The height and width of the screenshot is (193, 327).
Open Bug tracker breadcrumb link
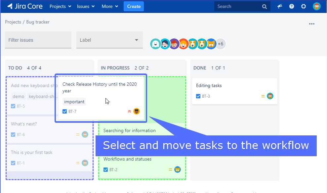point(38,22)
